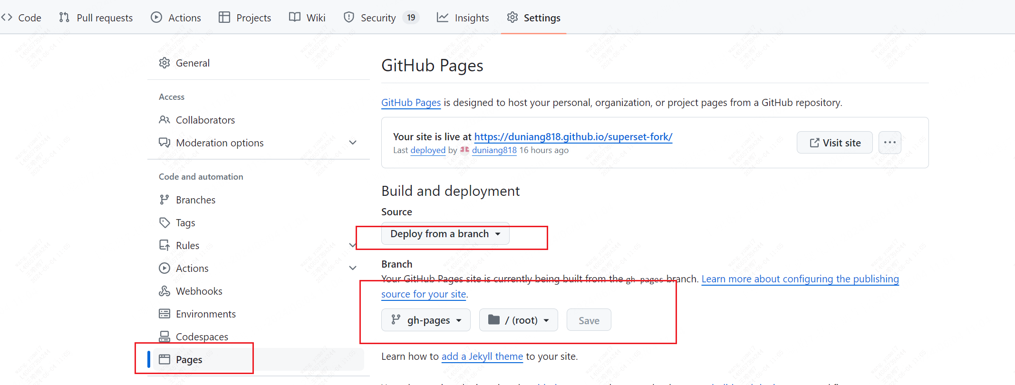Click the Actions play-circle icon in top navigation
Viewport: 1015px width, 385px height.
pyautogui.click(x=156, y=18)
